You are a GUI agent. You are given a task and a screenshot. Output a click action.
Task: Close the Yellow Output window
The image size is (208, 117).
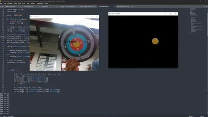(175, 14)
